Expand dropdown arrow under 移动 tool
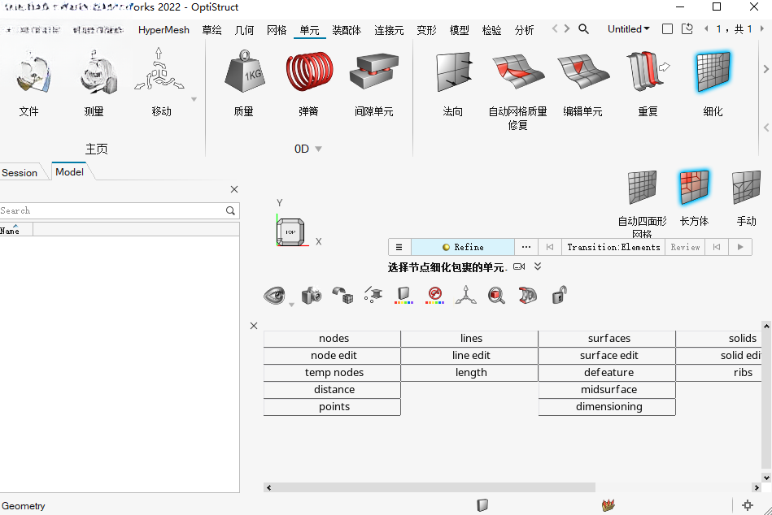The image size is (772, 515). 194,99
